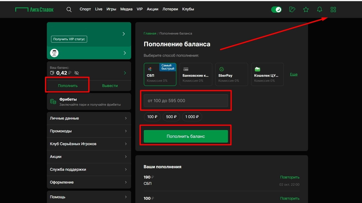The image size is (362, 203).
Task: Click the Самый быстрый badge
Action: click(x=168, y=67)
